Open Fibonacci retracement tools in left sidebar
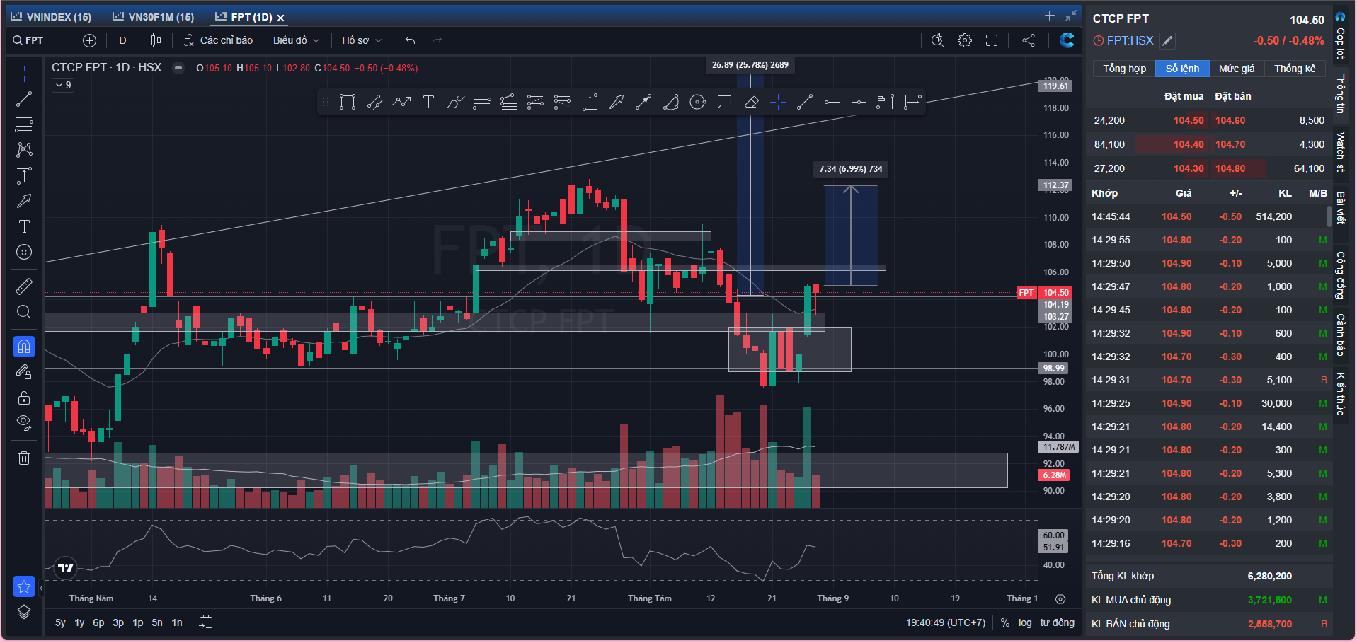This screenshot has height=643, width=1357. [x=24, y=124]
